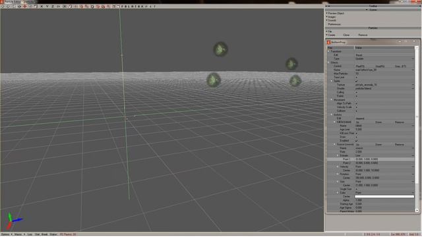Image resolution: width=422 pixels, height=237 pixels.
Task: Enable the Z axis constraint button
Action: [53, 6]
